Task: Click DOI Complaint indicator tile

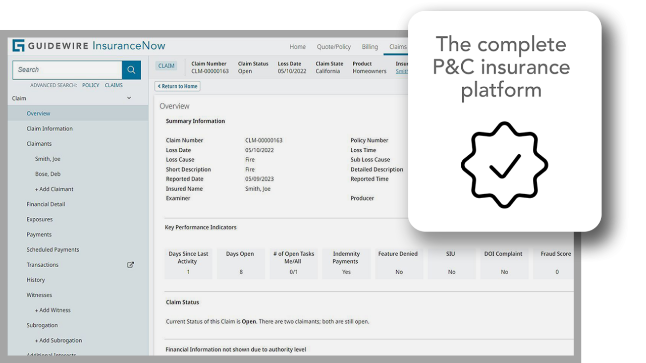Action: 504,263
